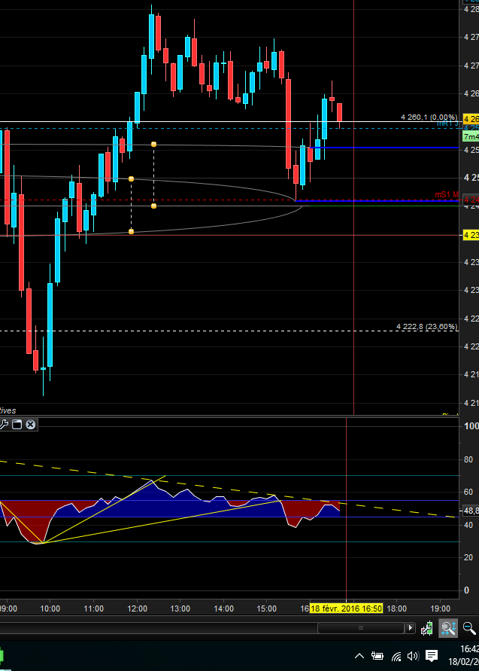The image size is (479, 671).
Task: Click the 60 level on indicator scale
Action: (468, 492)
